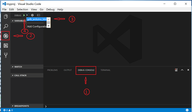This screenshot has width=192, height=112.
Task: Select gdb_arduino_blink configuration from the list
Action: [x=36, y=19]
